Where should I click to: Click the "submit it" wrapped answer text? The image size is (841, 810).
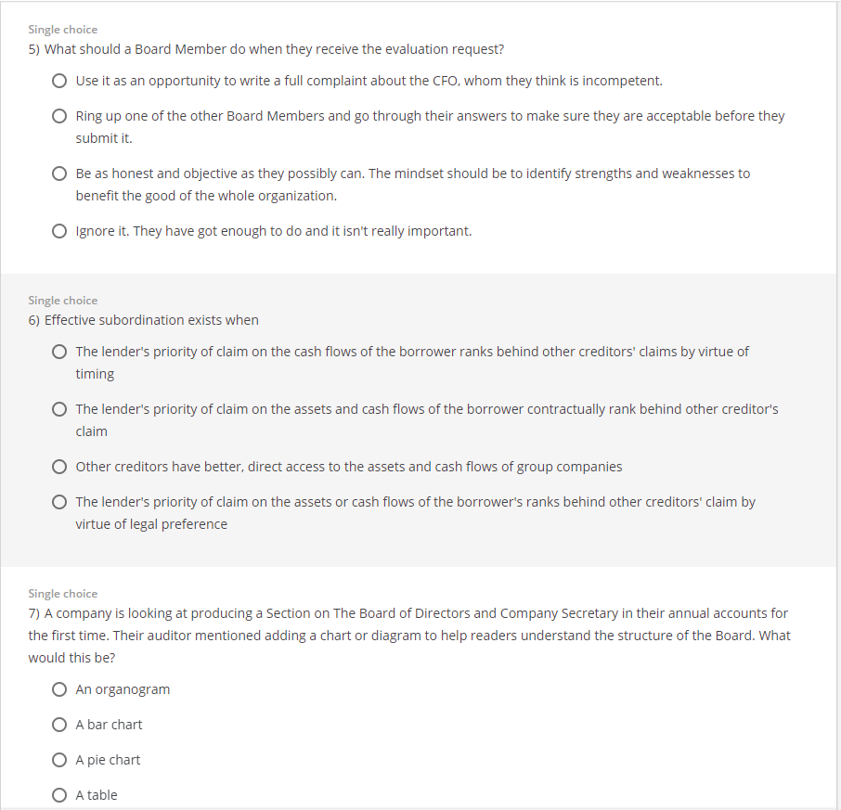[99, 137]
